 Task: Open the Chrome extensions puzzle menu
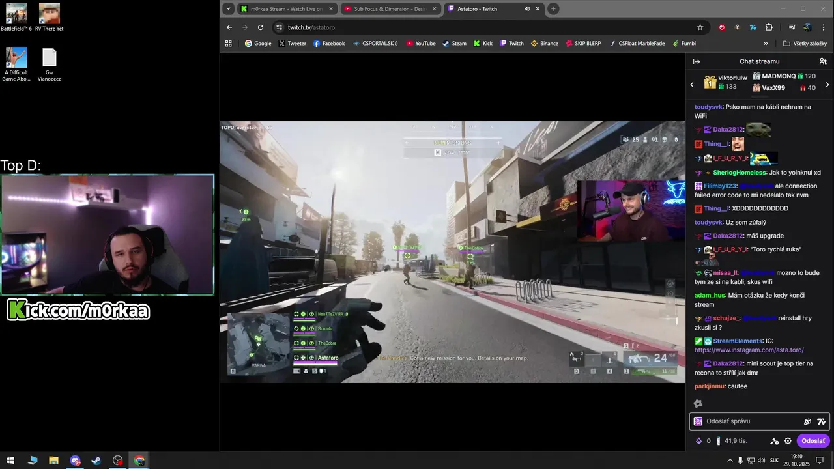[769, 27]
